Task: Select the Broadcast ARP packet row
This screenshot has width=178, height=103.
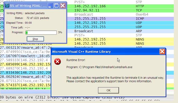Action: 120,31
